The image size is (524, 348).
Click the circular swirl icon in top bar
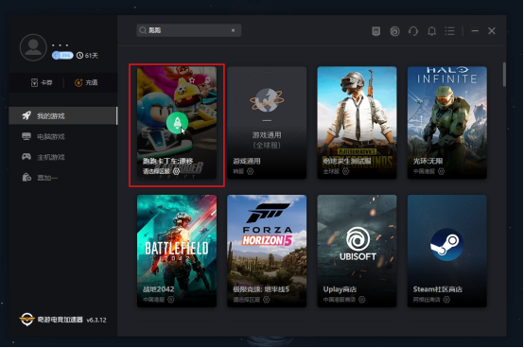click(394, 31)
